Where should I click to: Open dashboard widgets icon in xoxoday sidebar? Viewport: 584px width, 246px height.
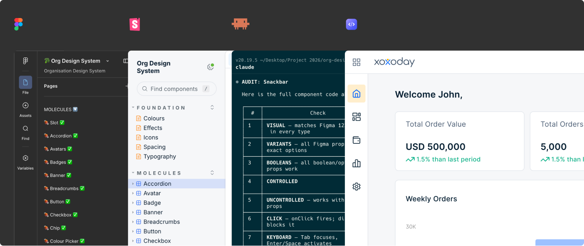click(356, 117)
